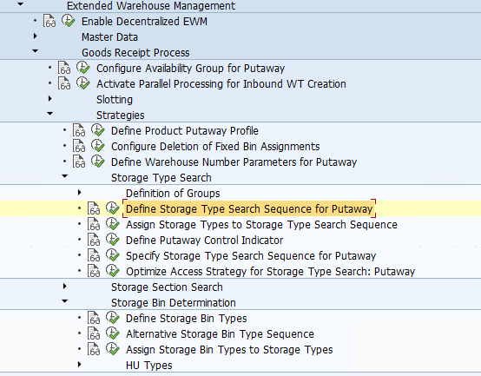
Task: Click the Strategies label
Action: coord(120,115)
